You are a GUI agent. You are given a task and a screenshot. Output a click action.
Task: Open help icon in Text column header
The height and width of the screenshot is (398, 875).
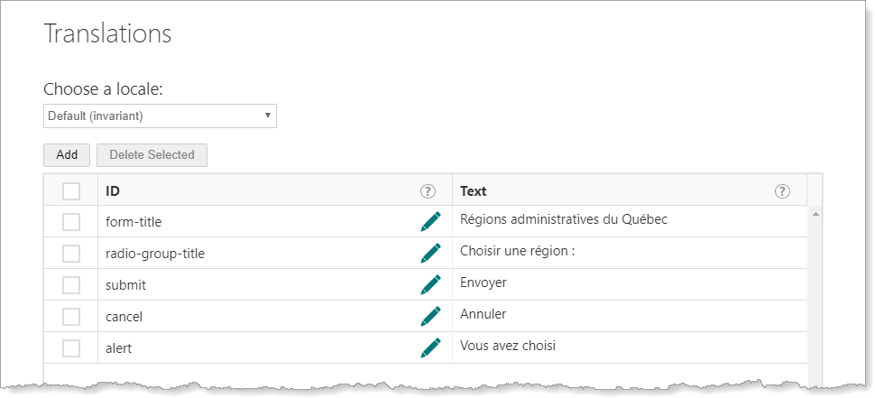click(782, 191)
